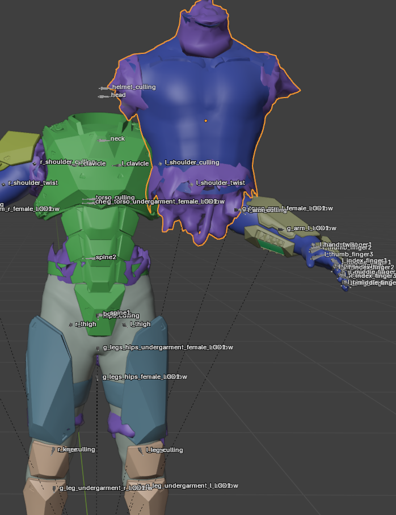Click the empty marker beside l_leg_culling
This screenshot has height=515, width=396.
[140, 450]
